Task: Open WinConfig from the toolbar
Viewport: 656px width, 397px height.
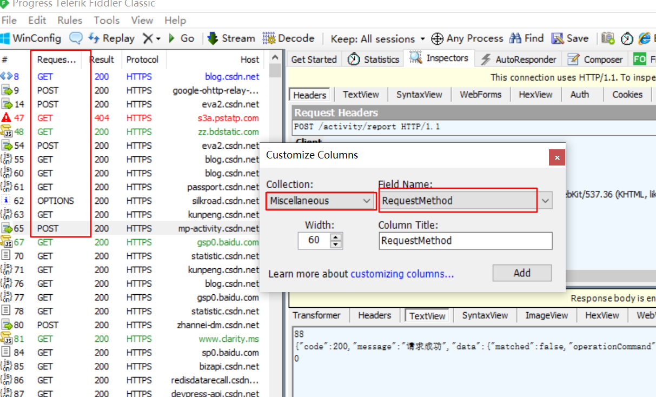Action: (x=30, y=38)
